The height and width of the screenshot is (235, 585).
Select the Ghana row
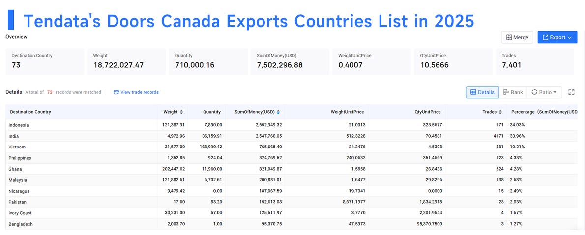[292, 169]
